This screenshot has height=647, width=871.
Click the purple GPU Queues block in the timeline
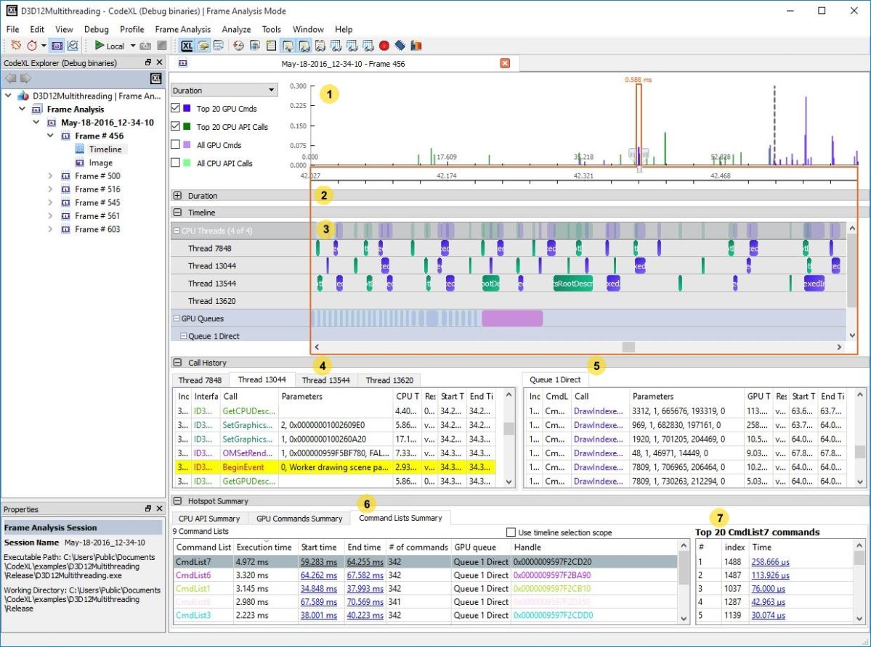[512, 318]
